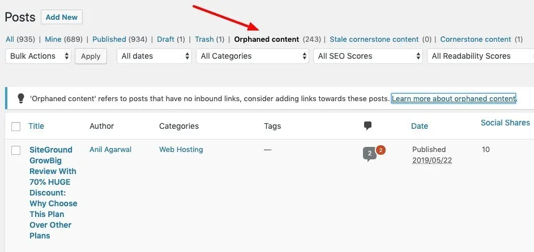Click the Add New button
Viewport: 534px width, 252px height.
pos(62,17)
